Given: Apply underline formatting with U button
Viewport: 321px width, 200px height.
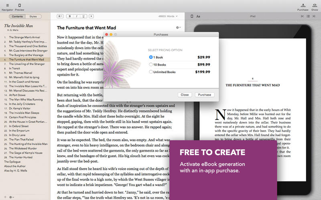Looking at the screenshot, I should pyautogui.click(x=83, y=16).
